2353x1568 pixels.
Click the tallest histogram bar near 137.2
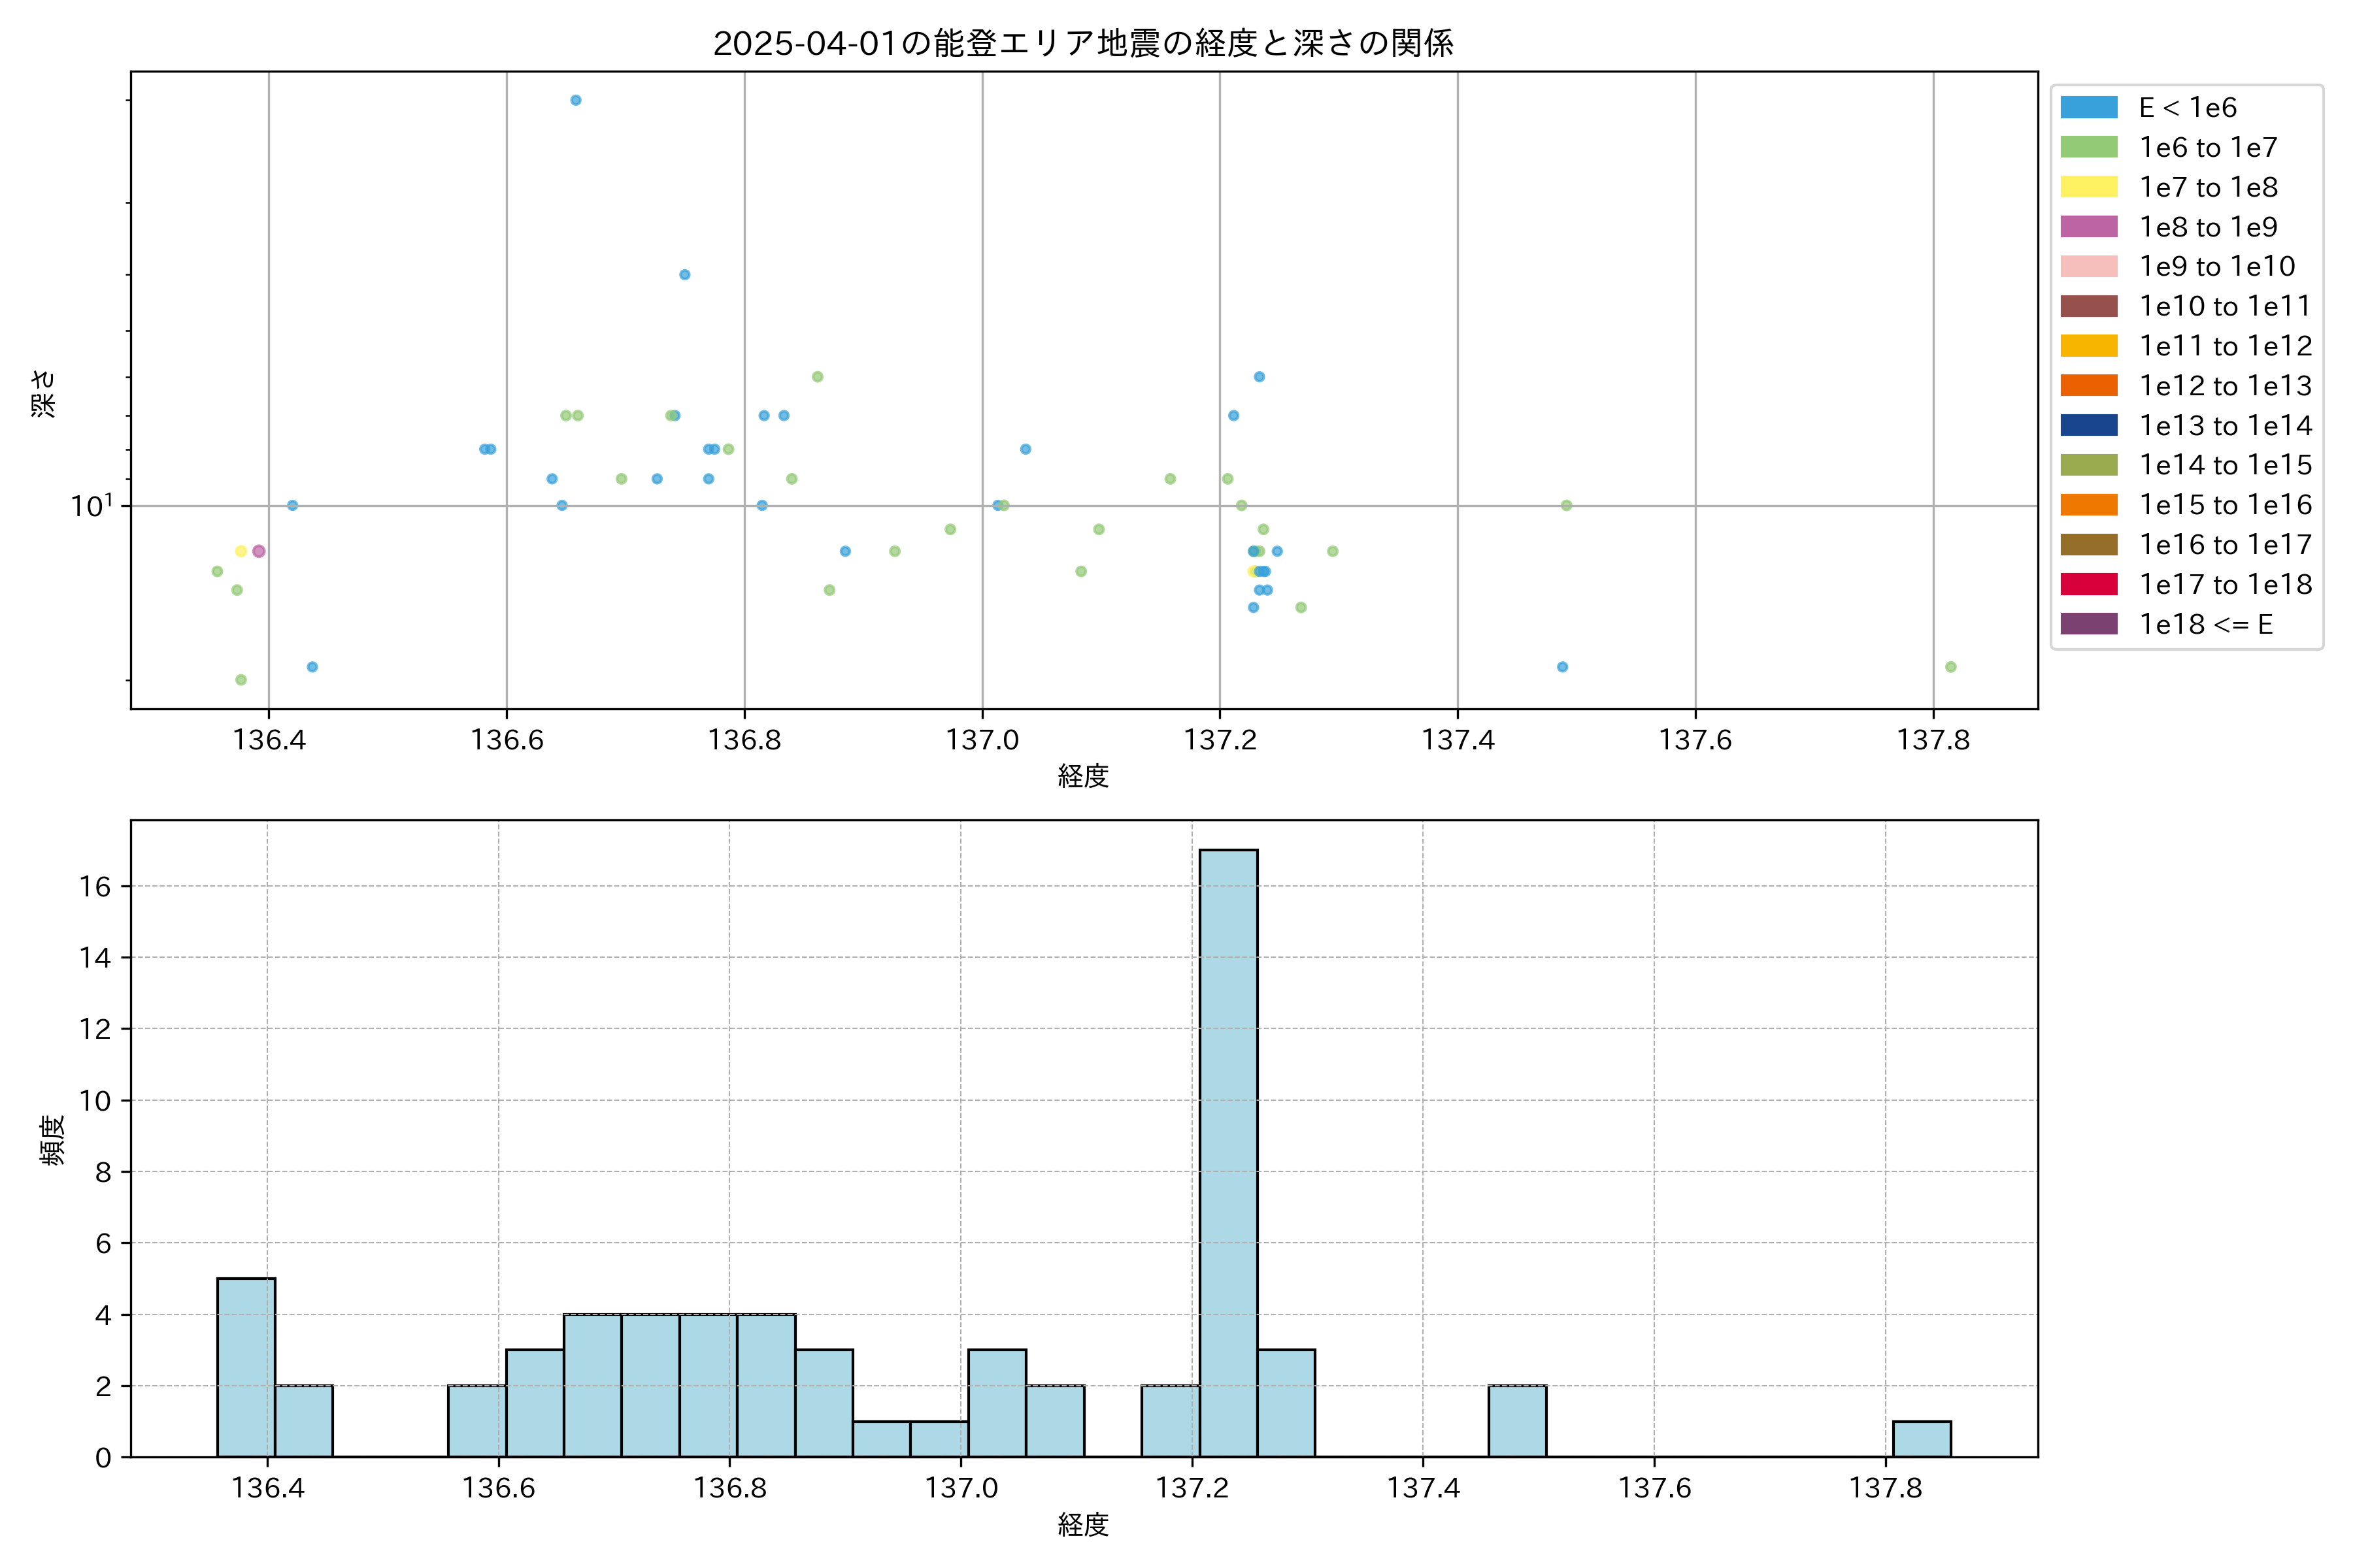[x=1229, y=1150]
